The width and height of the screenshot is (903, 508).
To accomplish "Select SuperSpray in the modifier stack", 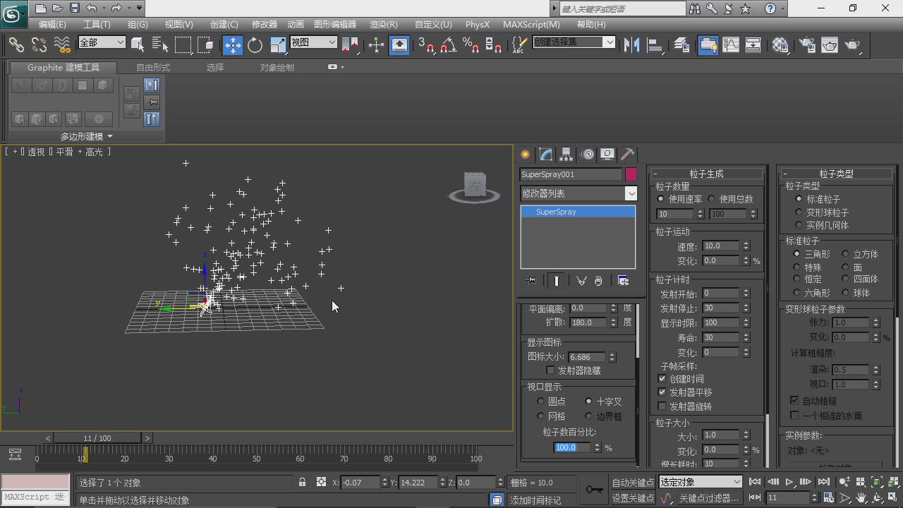I will pyautogui.click(x=578, y=212).
